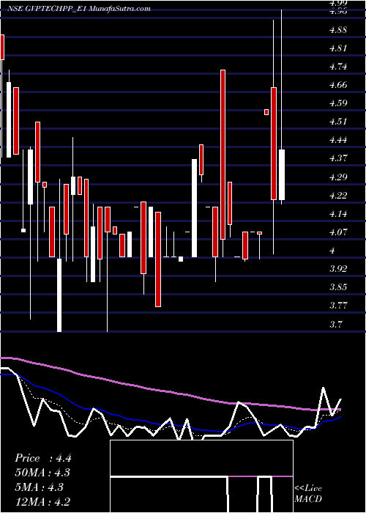Click the 4.14 price axis label
Viewport: 366px width, 513px height.
pos(337,214)
